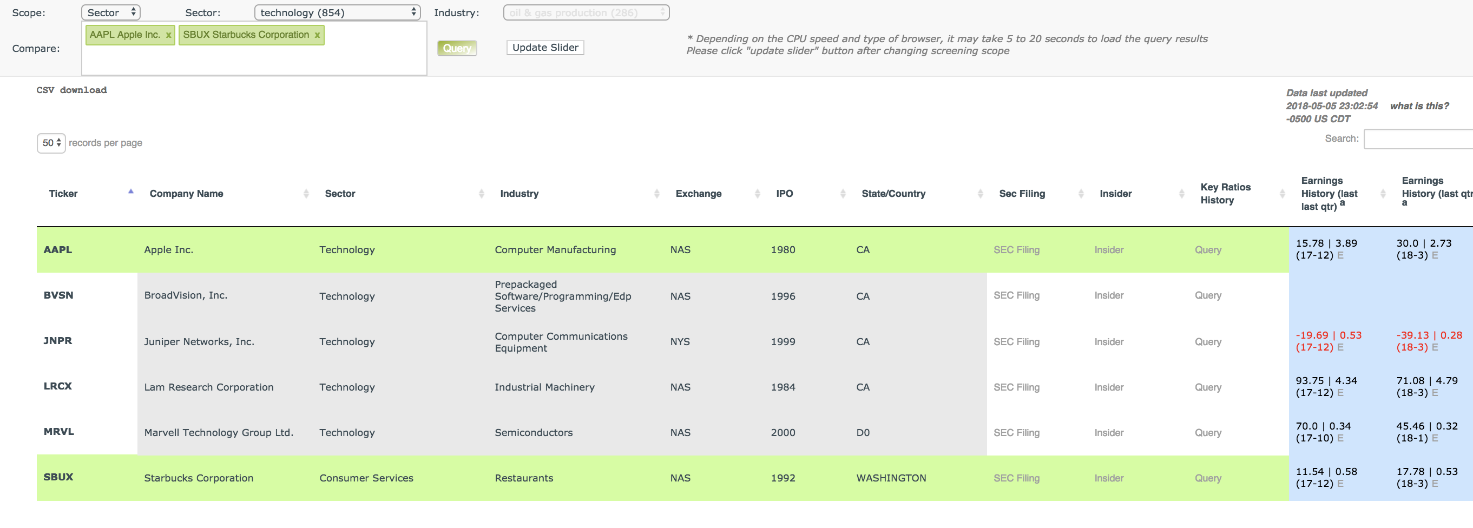Click AAPL earnings value 15.78 | 3.89
Screen dimensions: 1473x528
coord(1326,243)
